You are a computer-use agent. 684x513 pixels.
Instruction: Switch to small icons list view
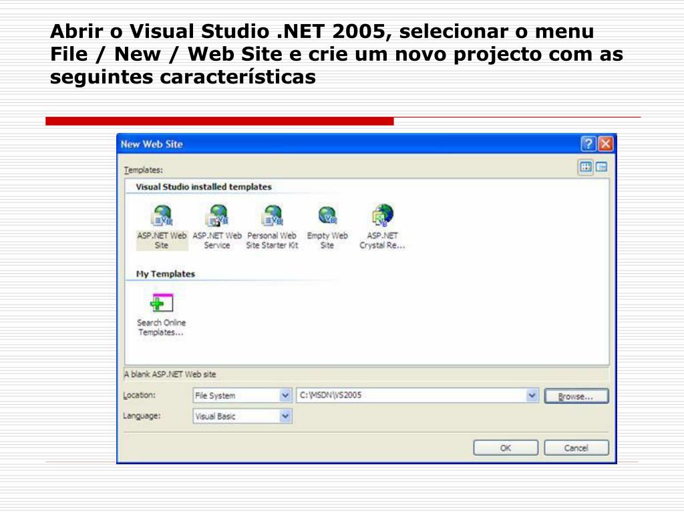(x=602, y=167)
